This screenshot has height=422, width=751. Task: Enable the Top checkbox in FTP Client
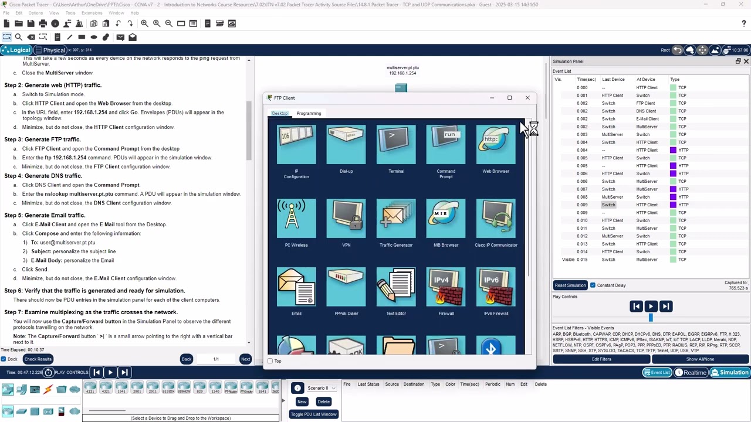(270, 361)
